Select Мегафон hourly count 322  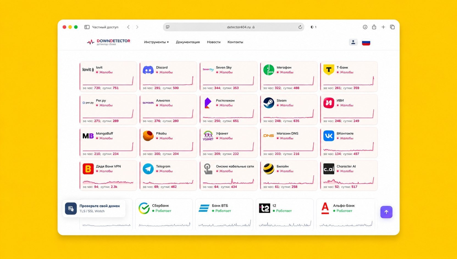coord(278,88)
